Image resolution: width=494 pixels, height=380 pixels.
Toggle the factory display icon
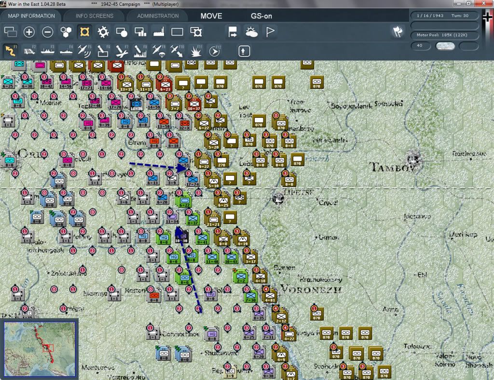pyautogui.click(x=159, y=32)
